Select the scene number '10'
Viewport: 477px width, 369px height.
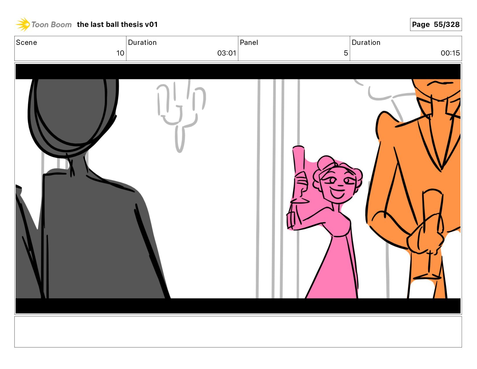point(120,53)
